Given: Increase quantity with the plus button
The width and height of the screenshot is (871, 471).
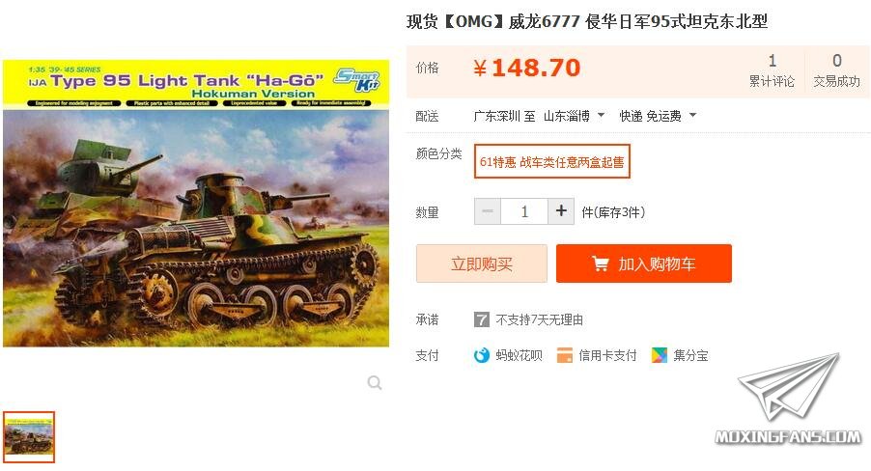Looking at the screenshot, I should tap(561, 211).
